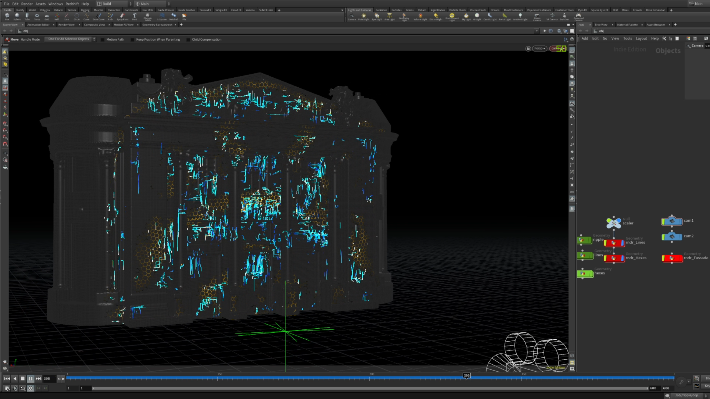Select the Torus shelf tool
This screenshot has height=399, width=710.
point(37,17)
